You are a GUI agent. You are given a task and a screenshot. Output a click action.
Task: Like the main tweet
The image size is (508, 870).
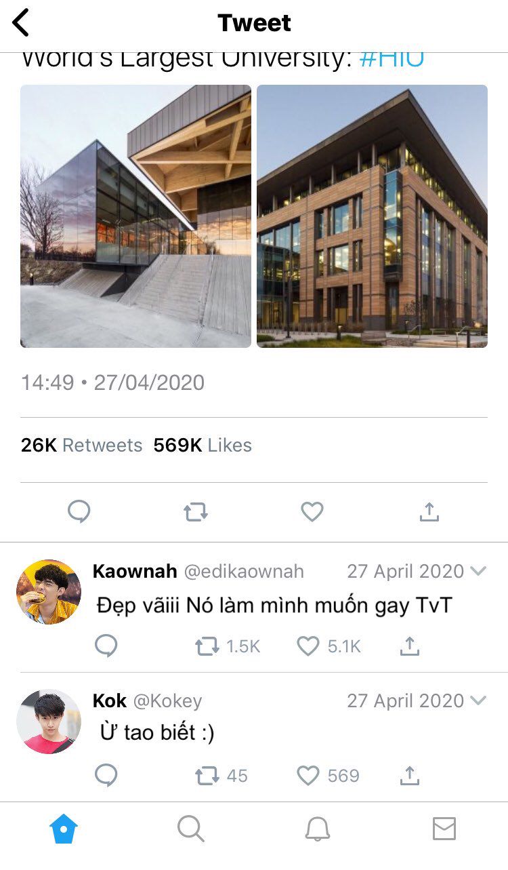[312, 512]
